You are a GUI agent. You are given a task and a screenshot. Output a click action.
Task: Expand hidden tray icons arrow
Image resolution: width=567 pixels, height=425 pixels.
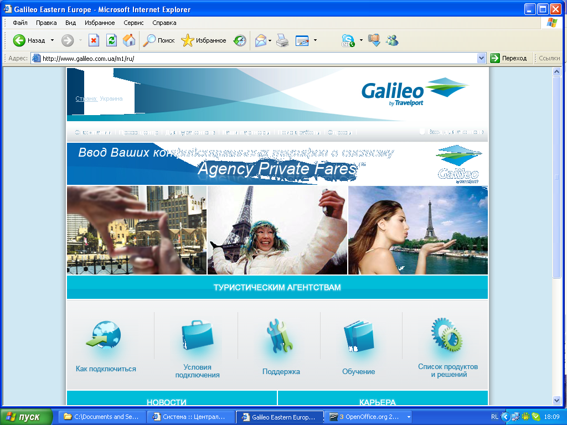[x=505, y=417]
